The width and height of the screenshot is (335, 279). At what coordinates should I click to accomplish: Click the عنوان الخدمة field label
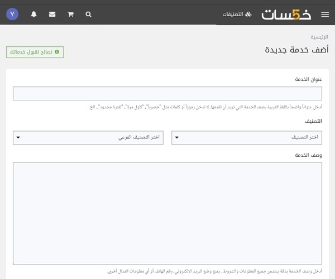click(x=309, y=79)
